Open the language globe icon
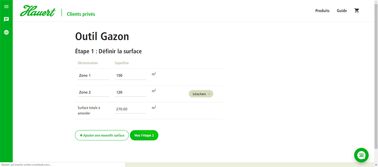378x167 pixels. (6, 32)
